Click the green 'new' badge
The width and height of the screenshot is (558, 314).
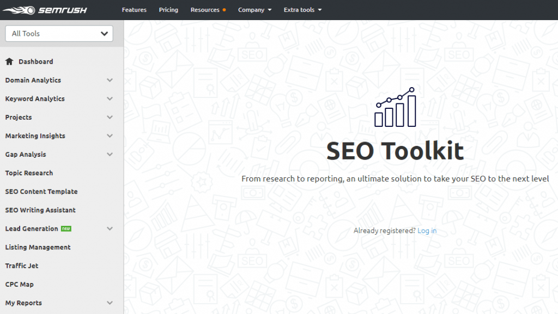click(66, 229)
